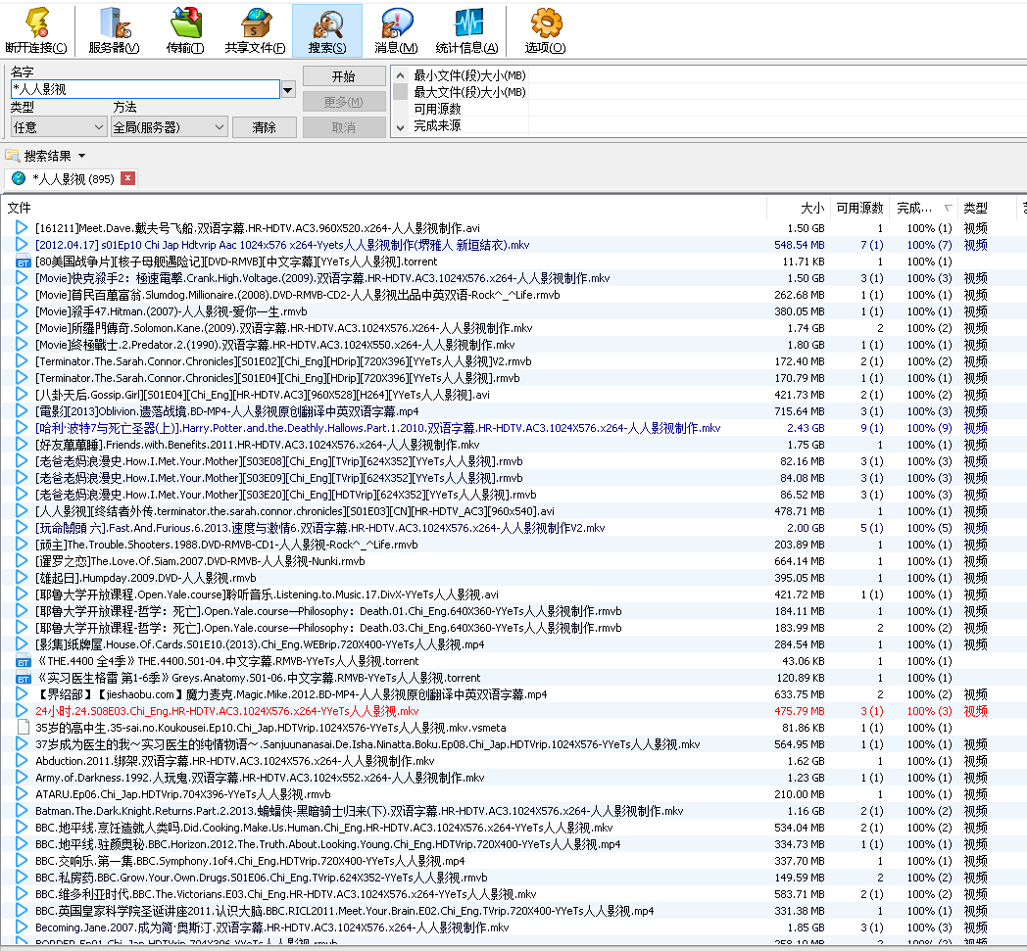Screen dimensions: 1027x951
Task: Open the Transfers (传输) window
Action: point(185,29)
